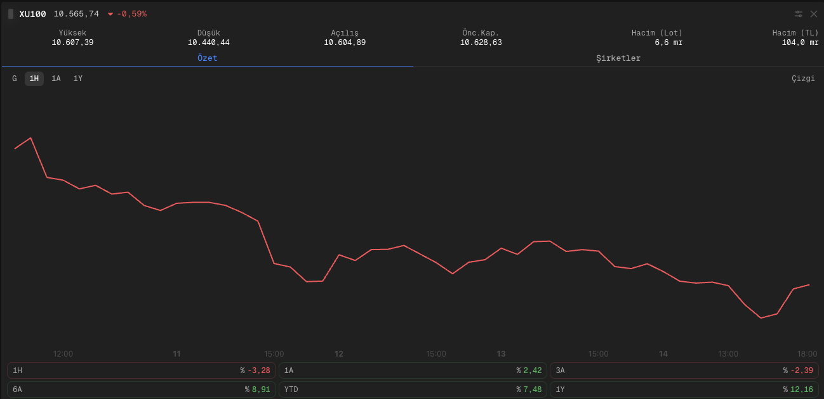This screenshot has width=824, height=399.
Task: Click the 3A performance box showing -2,39
Action: (x=684, y=370)
